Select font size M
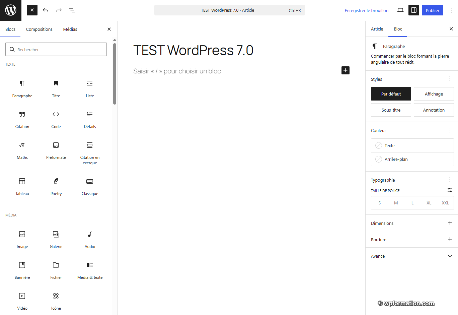 point(396,203)
